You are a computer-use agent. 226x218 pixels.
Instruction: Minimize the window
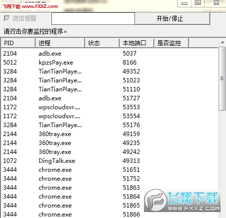184,3
